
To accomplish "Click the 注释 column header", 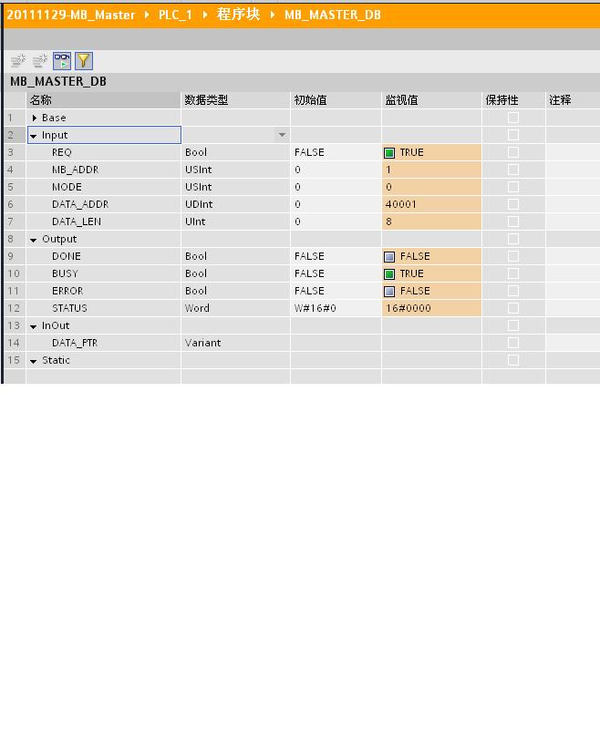I will (x=573, y=100).
